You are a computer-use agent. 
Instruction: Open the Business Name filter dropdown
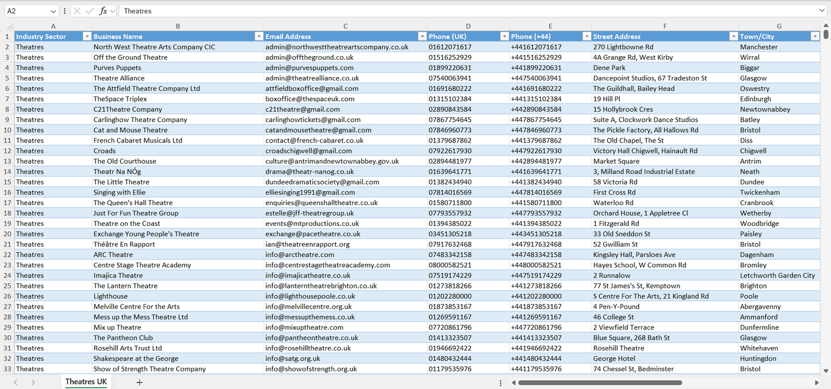pyautogui.click(x=259, y=36)
